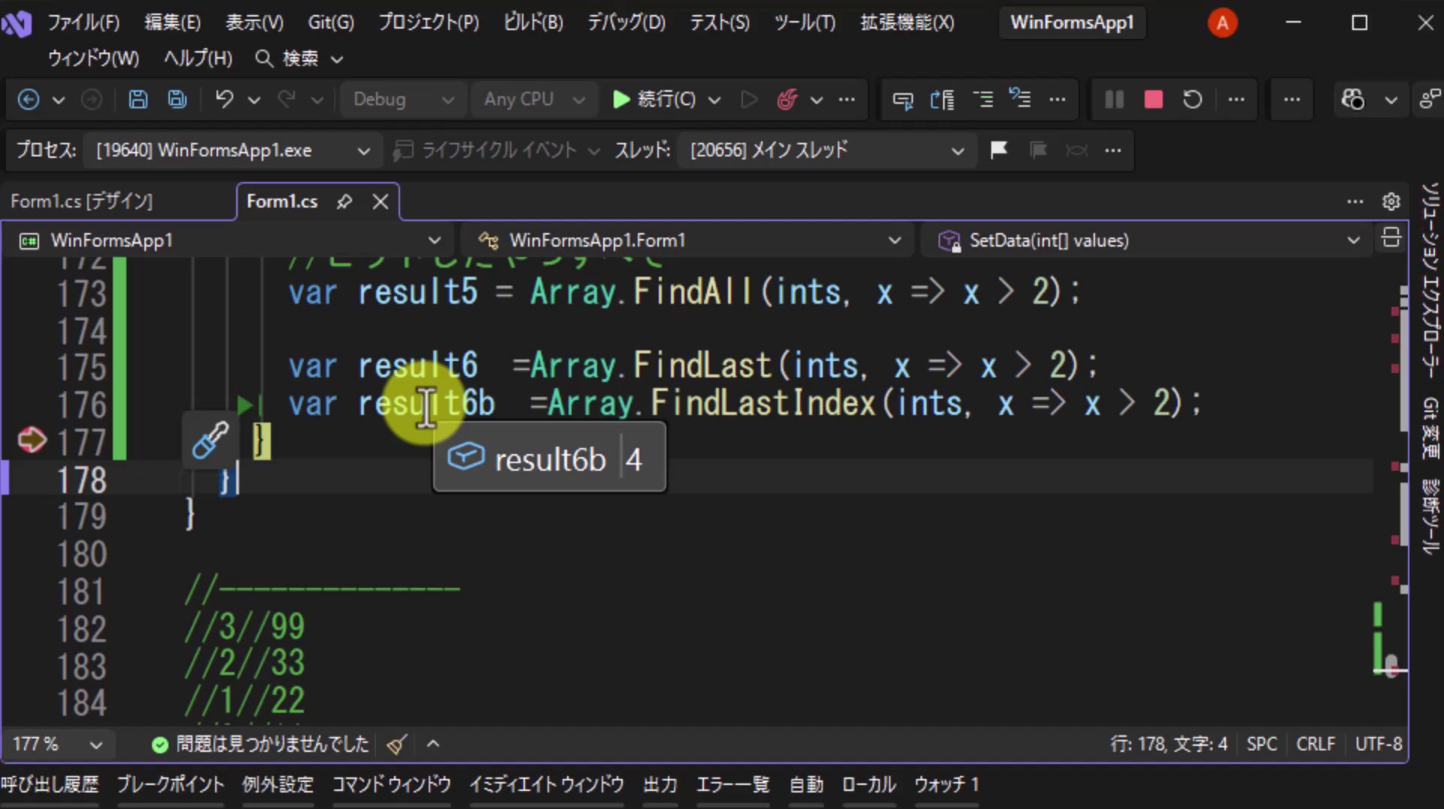Close the Form1.cs tab
The height and width of the screenshot is (809, 1444).
tap(381, 201)
